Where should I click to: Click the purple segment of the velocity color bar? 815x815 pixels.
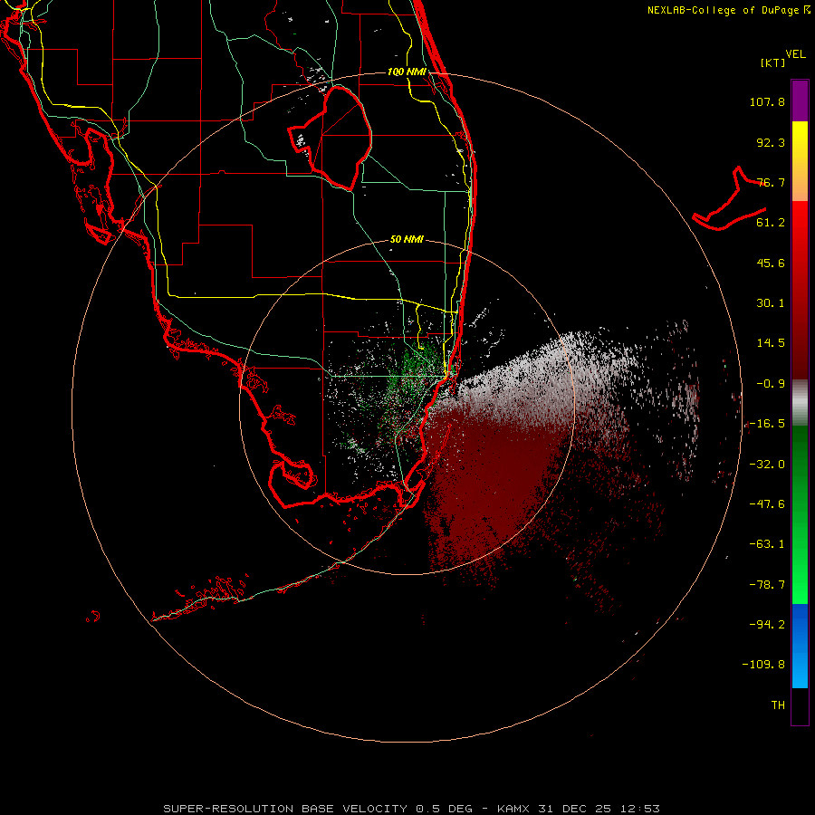(800, 101)
